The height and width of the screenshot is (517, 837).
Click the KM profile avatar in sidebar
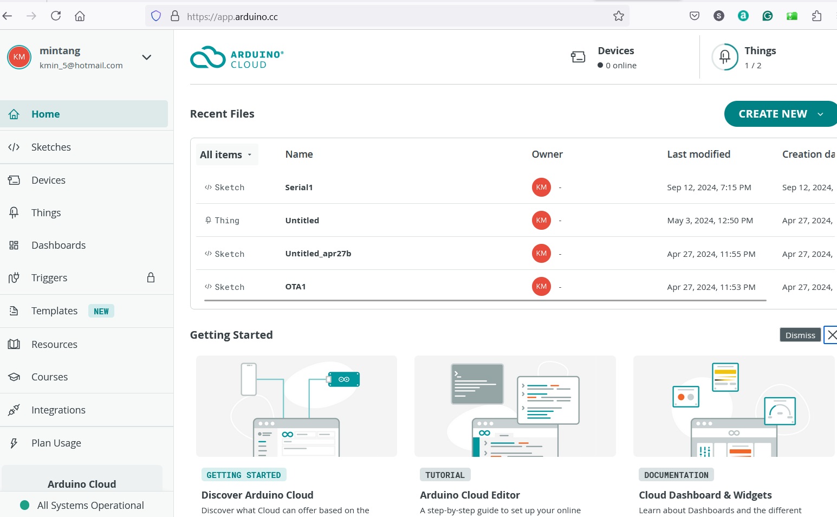click(x=19, y=57)
